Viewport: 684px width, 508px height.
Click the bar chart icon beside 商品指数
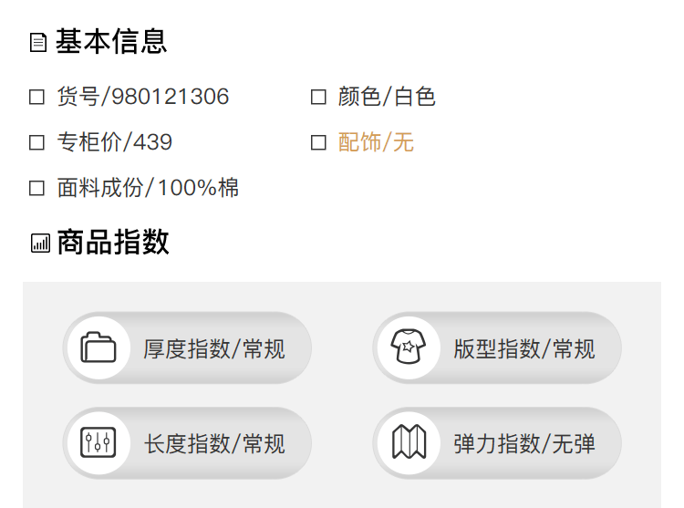tap(40, 243)
